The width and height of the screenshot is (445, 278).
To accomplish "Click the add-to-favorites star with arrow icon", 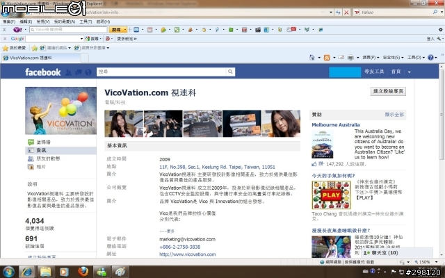I will [x=35, y=48].
